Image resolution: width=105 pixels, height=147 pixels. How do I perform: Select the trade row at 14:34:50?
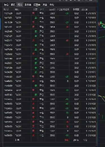pyautogui.click(x=50, y=72)
